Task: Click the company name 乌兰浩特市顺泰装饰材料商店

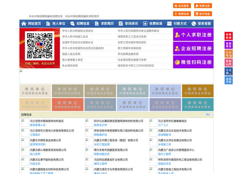Action: [47, 121]
